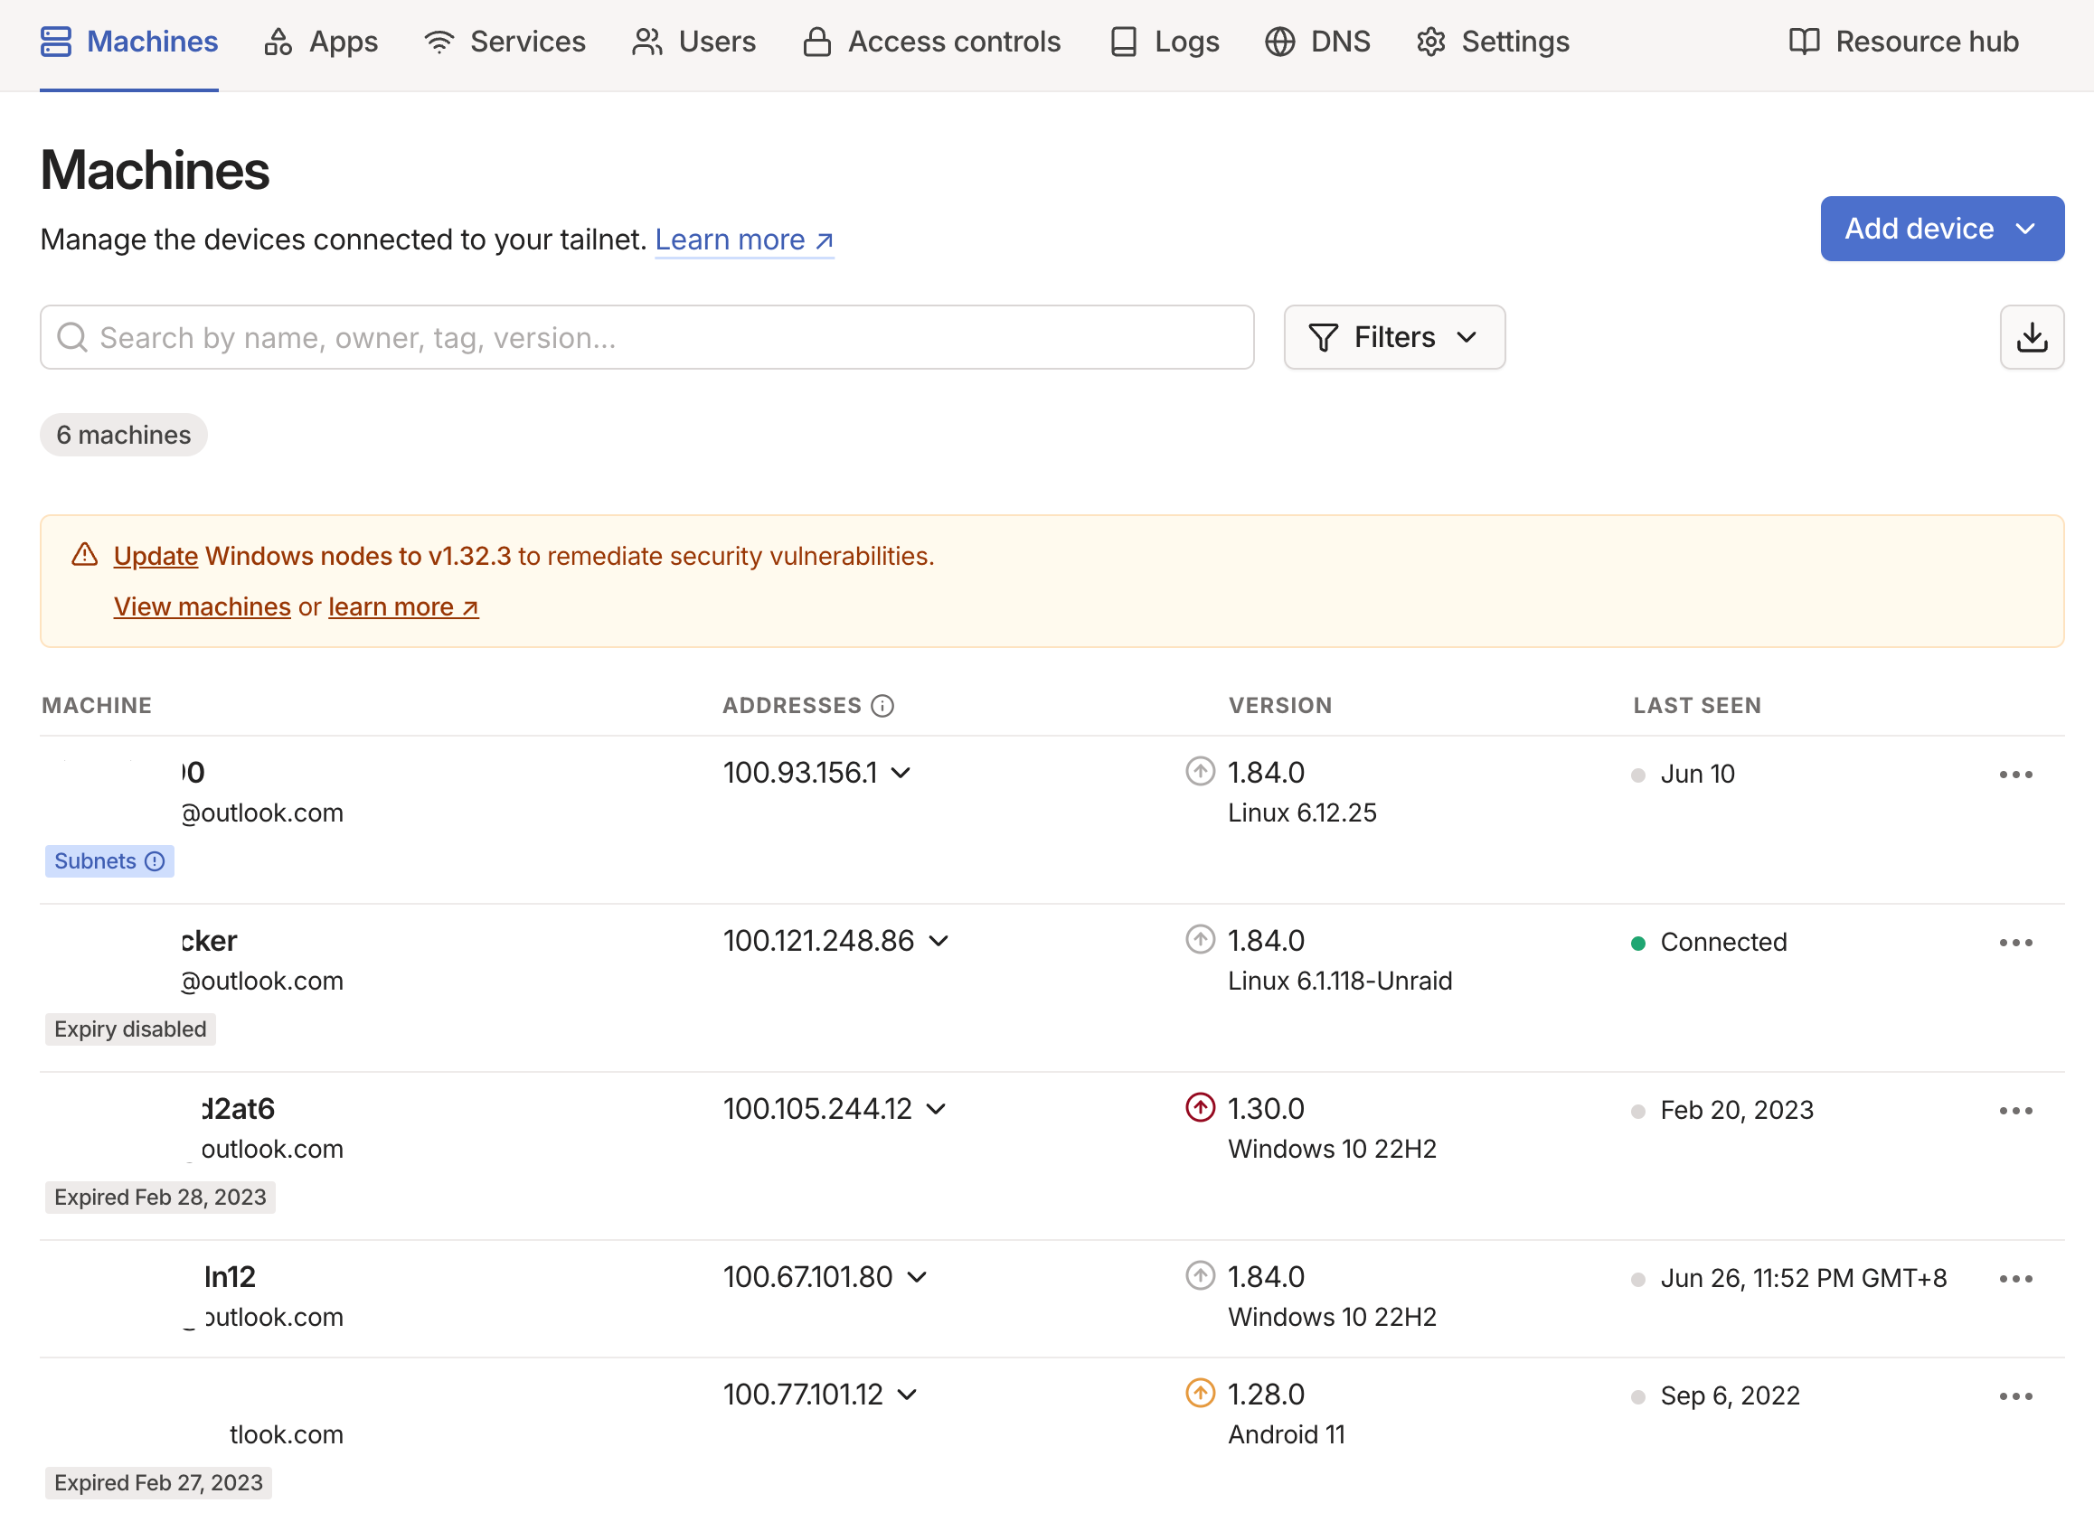Image resolution: width=2094 pixels, height=1522 pixels.
Task: Click the Subnets badge info icon
Action: [156, 861]
